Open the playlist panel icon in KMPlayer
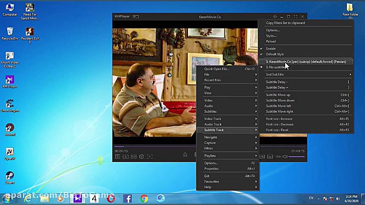The width and height of the screenshot is (365, 205). [x=117, y=156]
